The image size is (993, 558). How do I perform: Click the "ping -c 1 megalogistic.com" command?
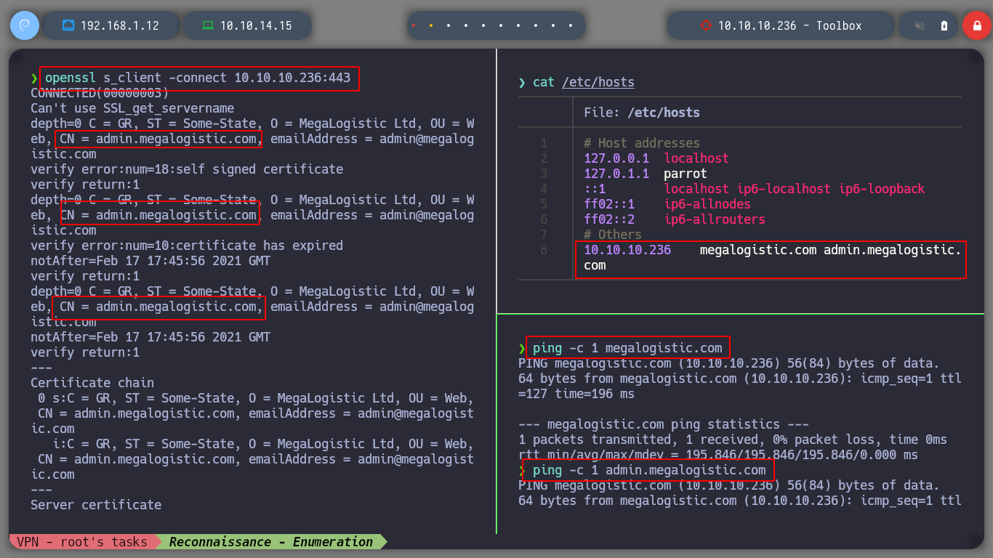[x=627, y=347]
